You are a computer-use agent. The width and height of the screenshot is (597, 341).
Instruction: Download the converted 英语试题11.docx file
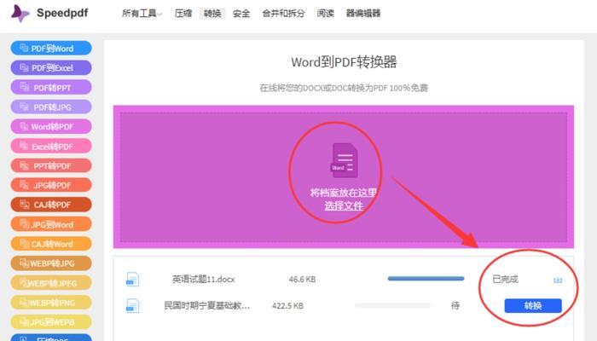click(x=558, y=280)
